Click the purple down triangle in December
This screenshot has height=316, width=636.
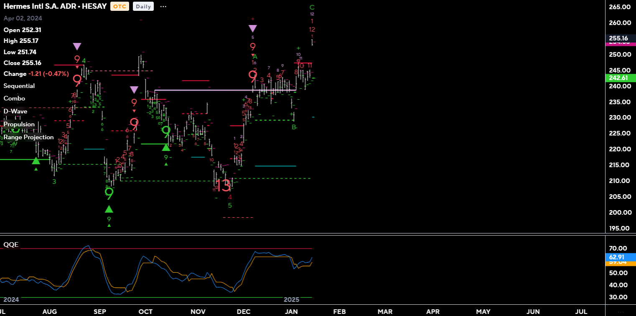[253, 28]
